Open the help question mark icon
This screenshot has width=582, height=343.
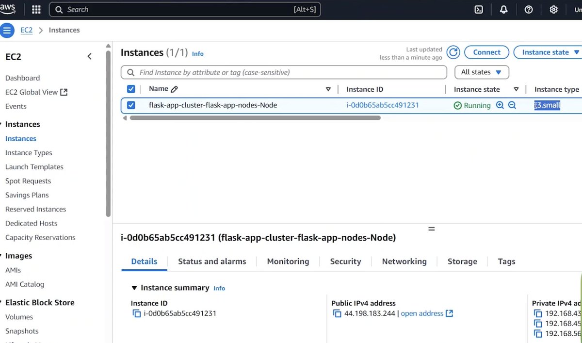coord(529,10)
